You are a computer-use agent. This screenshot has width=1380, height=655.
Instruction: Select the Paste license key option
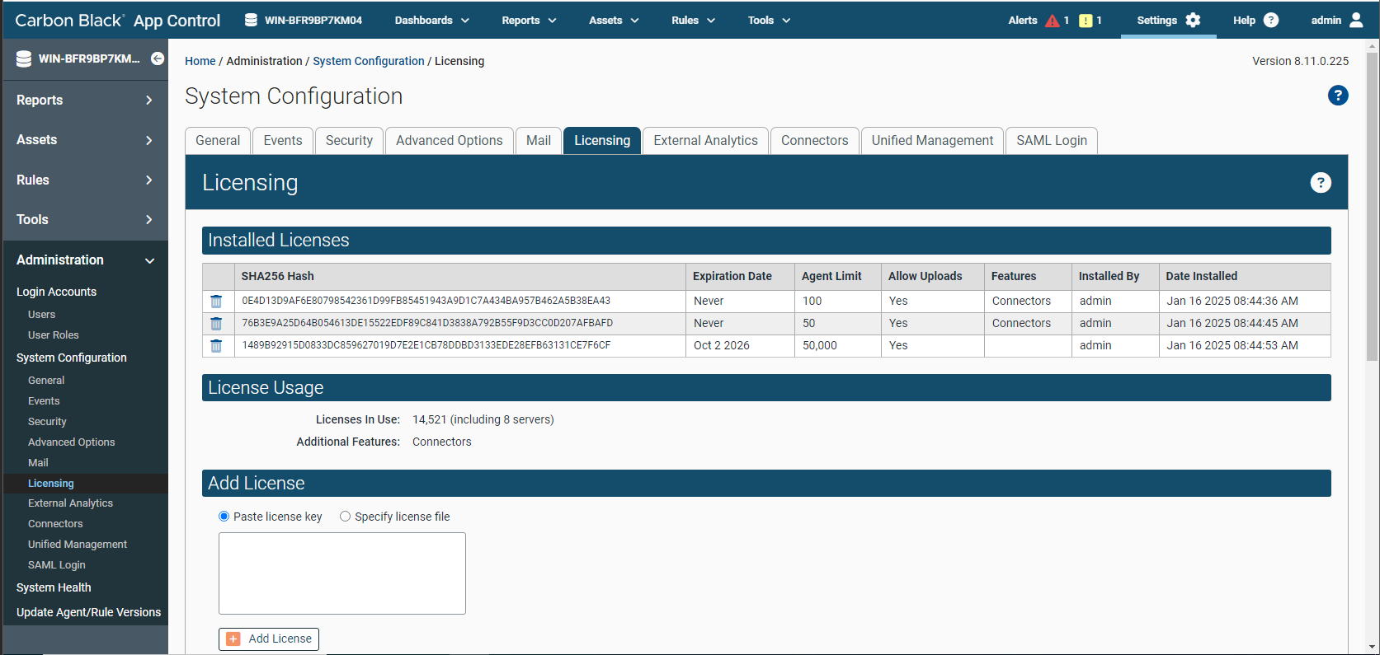(224, 517)
